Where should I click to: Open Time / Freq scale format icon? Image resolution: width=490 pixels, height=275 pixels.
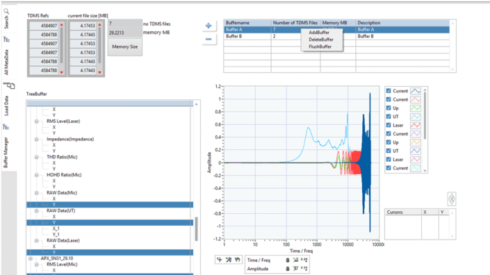click(304, 260)
